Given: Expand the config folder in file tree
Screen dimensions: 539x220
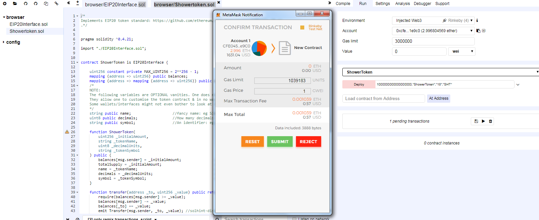Looking at the screenshot, I should click(x=4, y=42).
